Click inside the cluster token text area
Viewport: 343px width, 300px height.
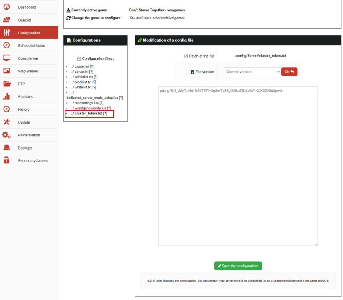click(x=238, y=160)
